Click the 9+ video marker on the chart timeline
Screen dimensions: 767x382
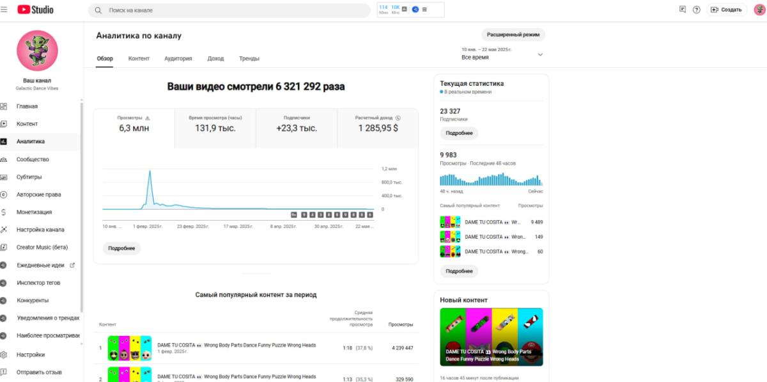[x=294, y=215]
